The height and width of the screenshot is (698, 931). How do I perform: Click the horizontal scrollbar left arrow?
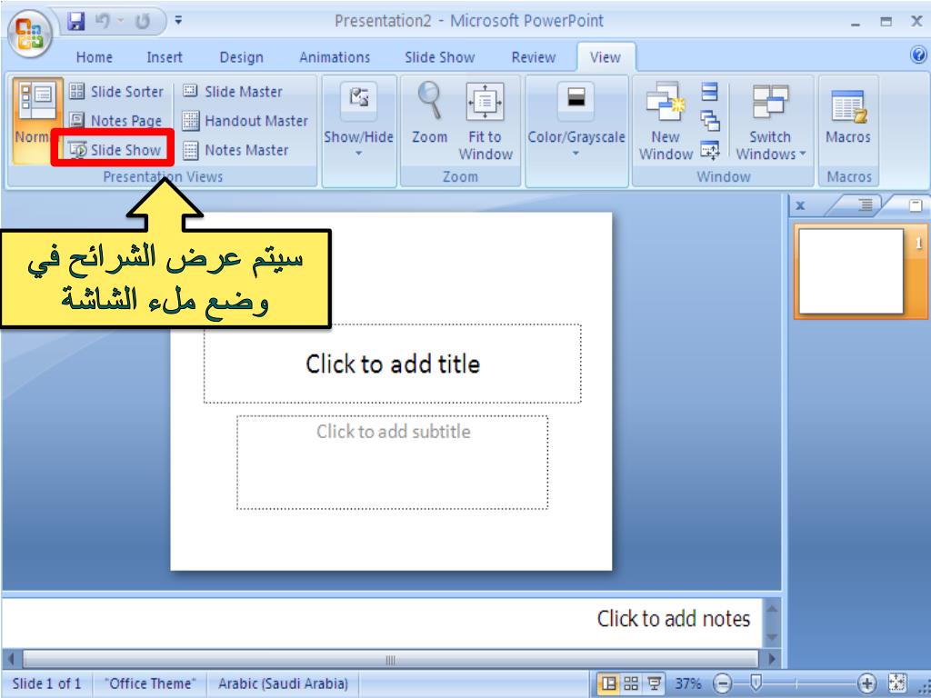10,658
